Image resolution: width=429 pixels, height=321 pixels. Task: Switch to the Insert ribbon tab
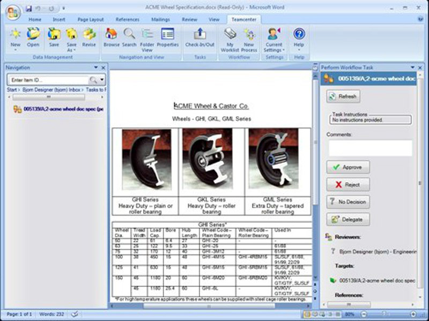[x=59, y=20]
